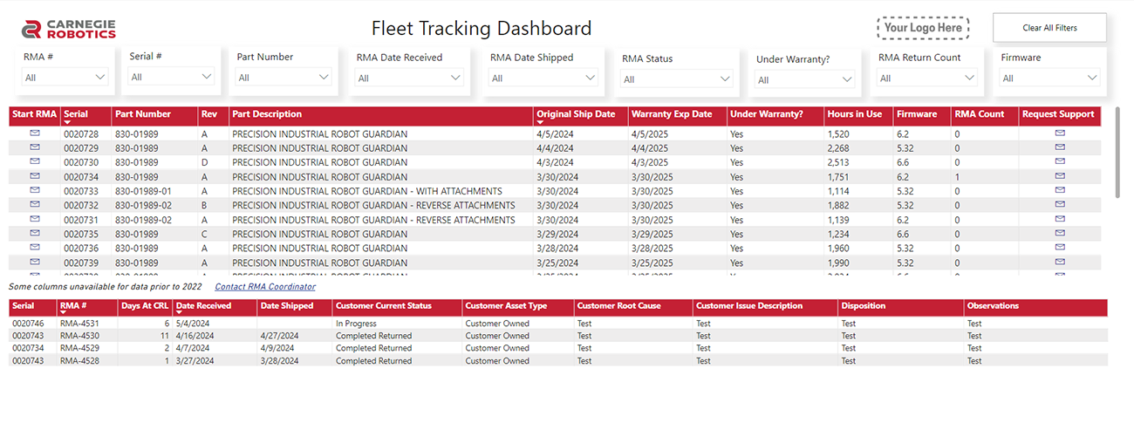The height and width of the screenshot is (430, 1134).
Task: Click Start RMA envelope for serial 0020733
Action: pyautogui.click(x=35, y=191)
